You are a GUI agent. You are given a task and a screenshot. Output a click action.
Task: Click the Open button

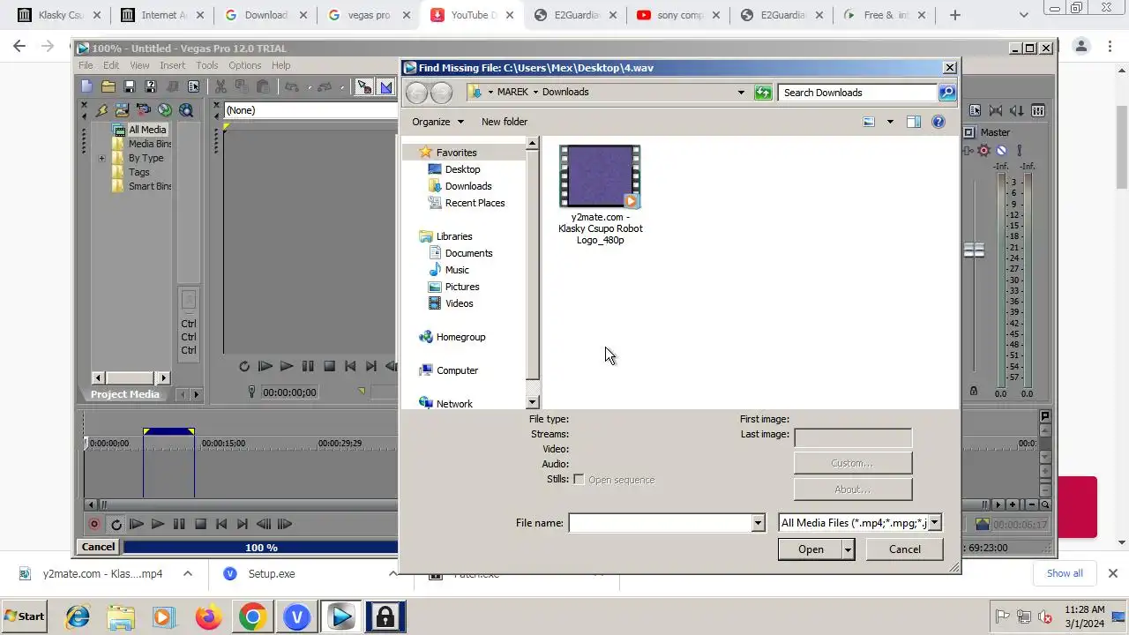(x=811, y=549)
